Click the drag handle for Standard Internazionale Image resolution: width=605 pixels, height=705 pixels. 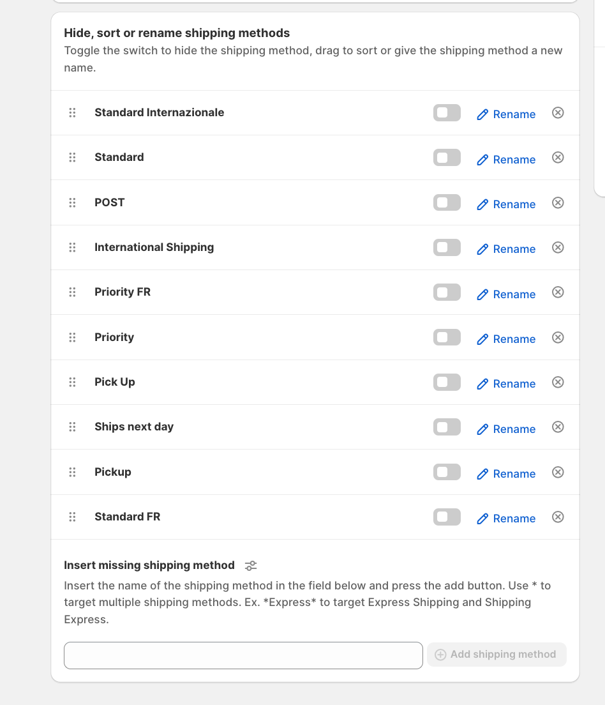72,112
